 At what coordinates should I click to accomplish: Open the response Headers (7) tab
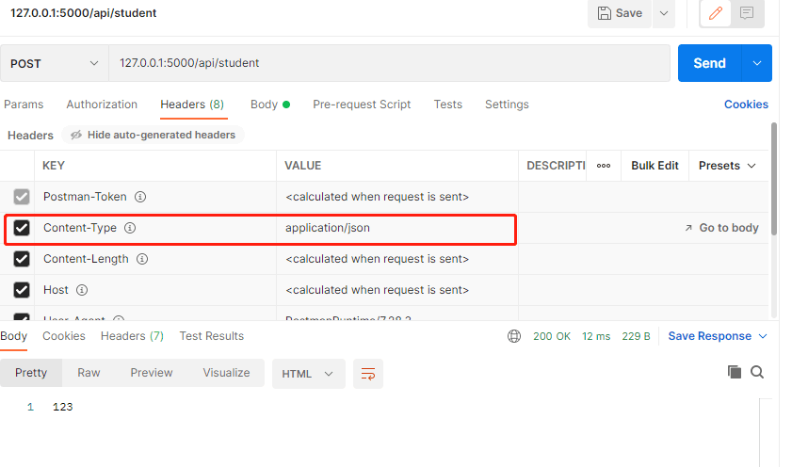tap(132, 336)
